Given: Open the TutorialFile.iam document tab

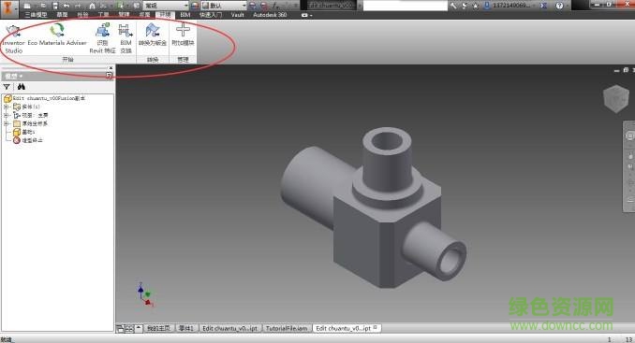Looking at the screenshot, I should (x=287, y=328).
